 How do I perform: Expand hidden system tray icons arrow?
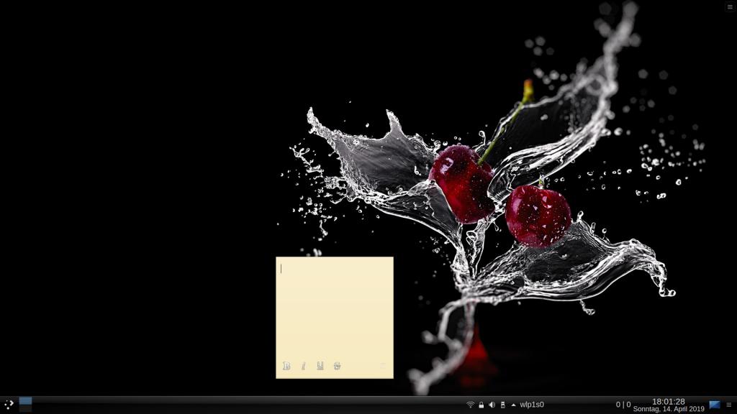click(513, 405)
